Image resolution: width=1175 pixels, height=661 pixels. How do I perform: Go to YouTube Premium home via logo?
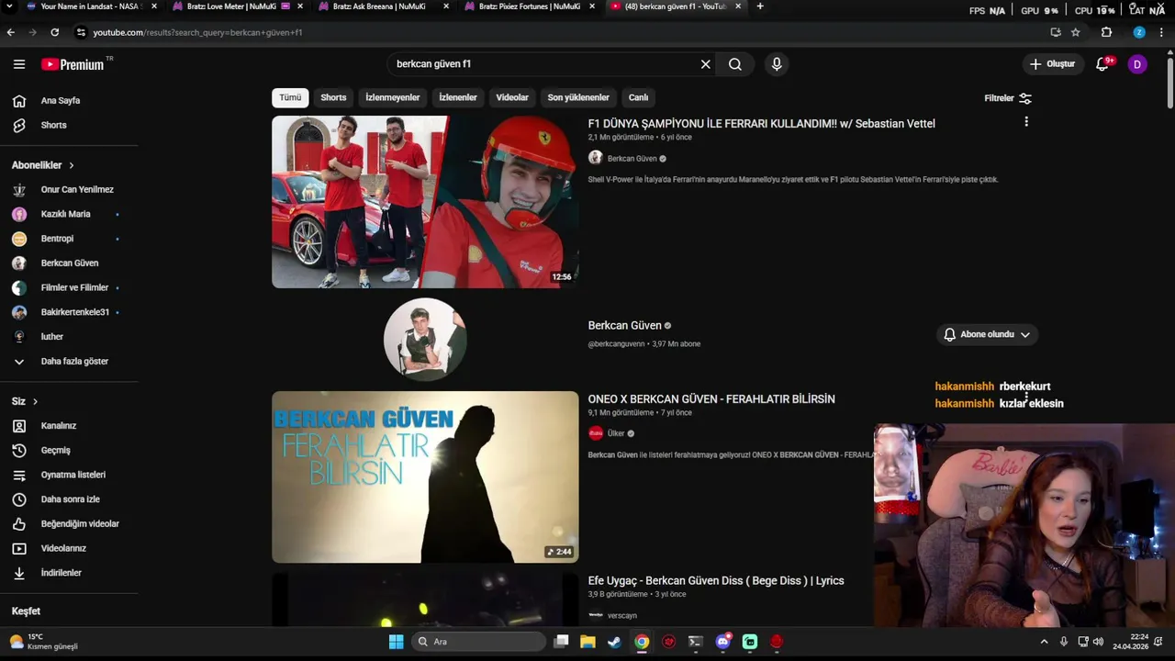coord(73,64)
